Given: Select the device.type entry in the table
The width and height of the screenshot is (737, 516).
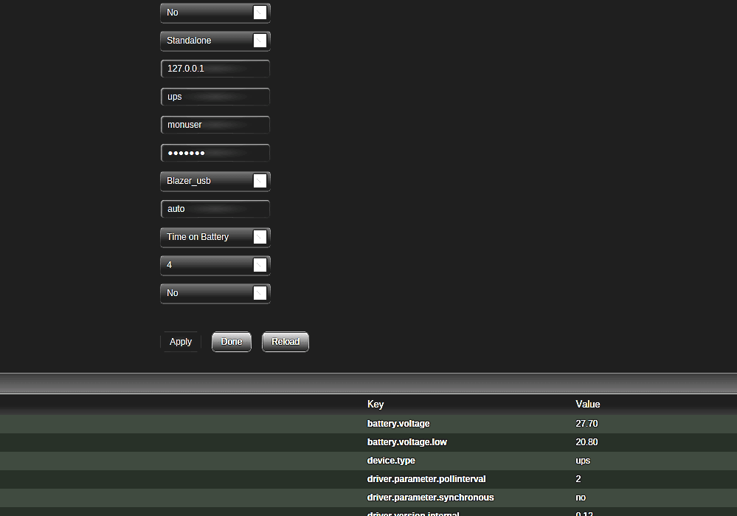Looking at the screenshot, I should coord(443,460).
